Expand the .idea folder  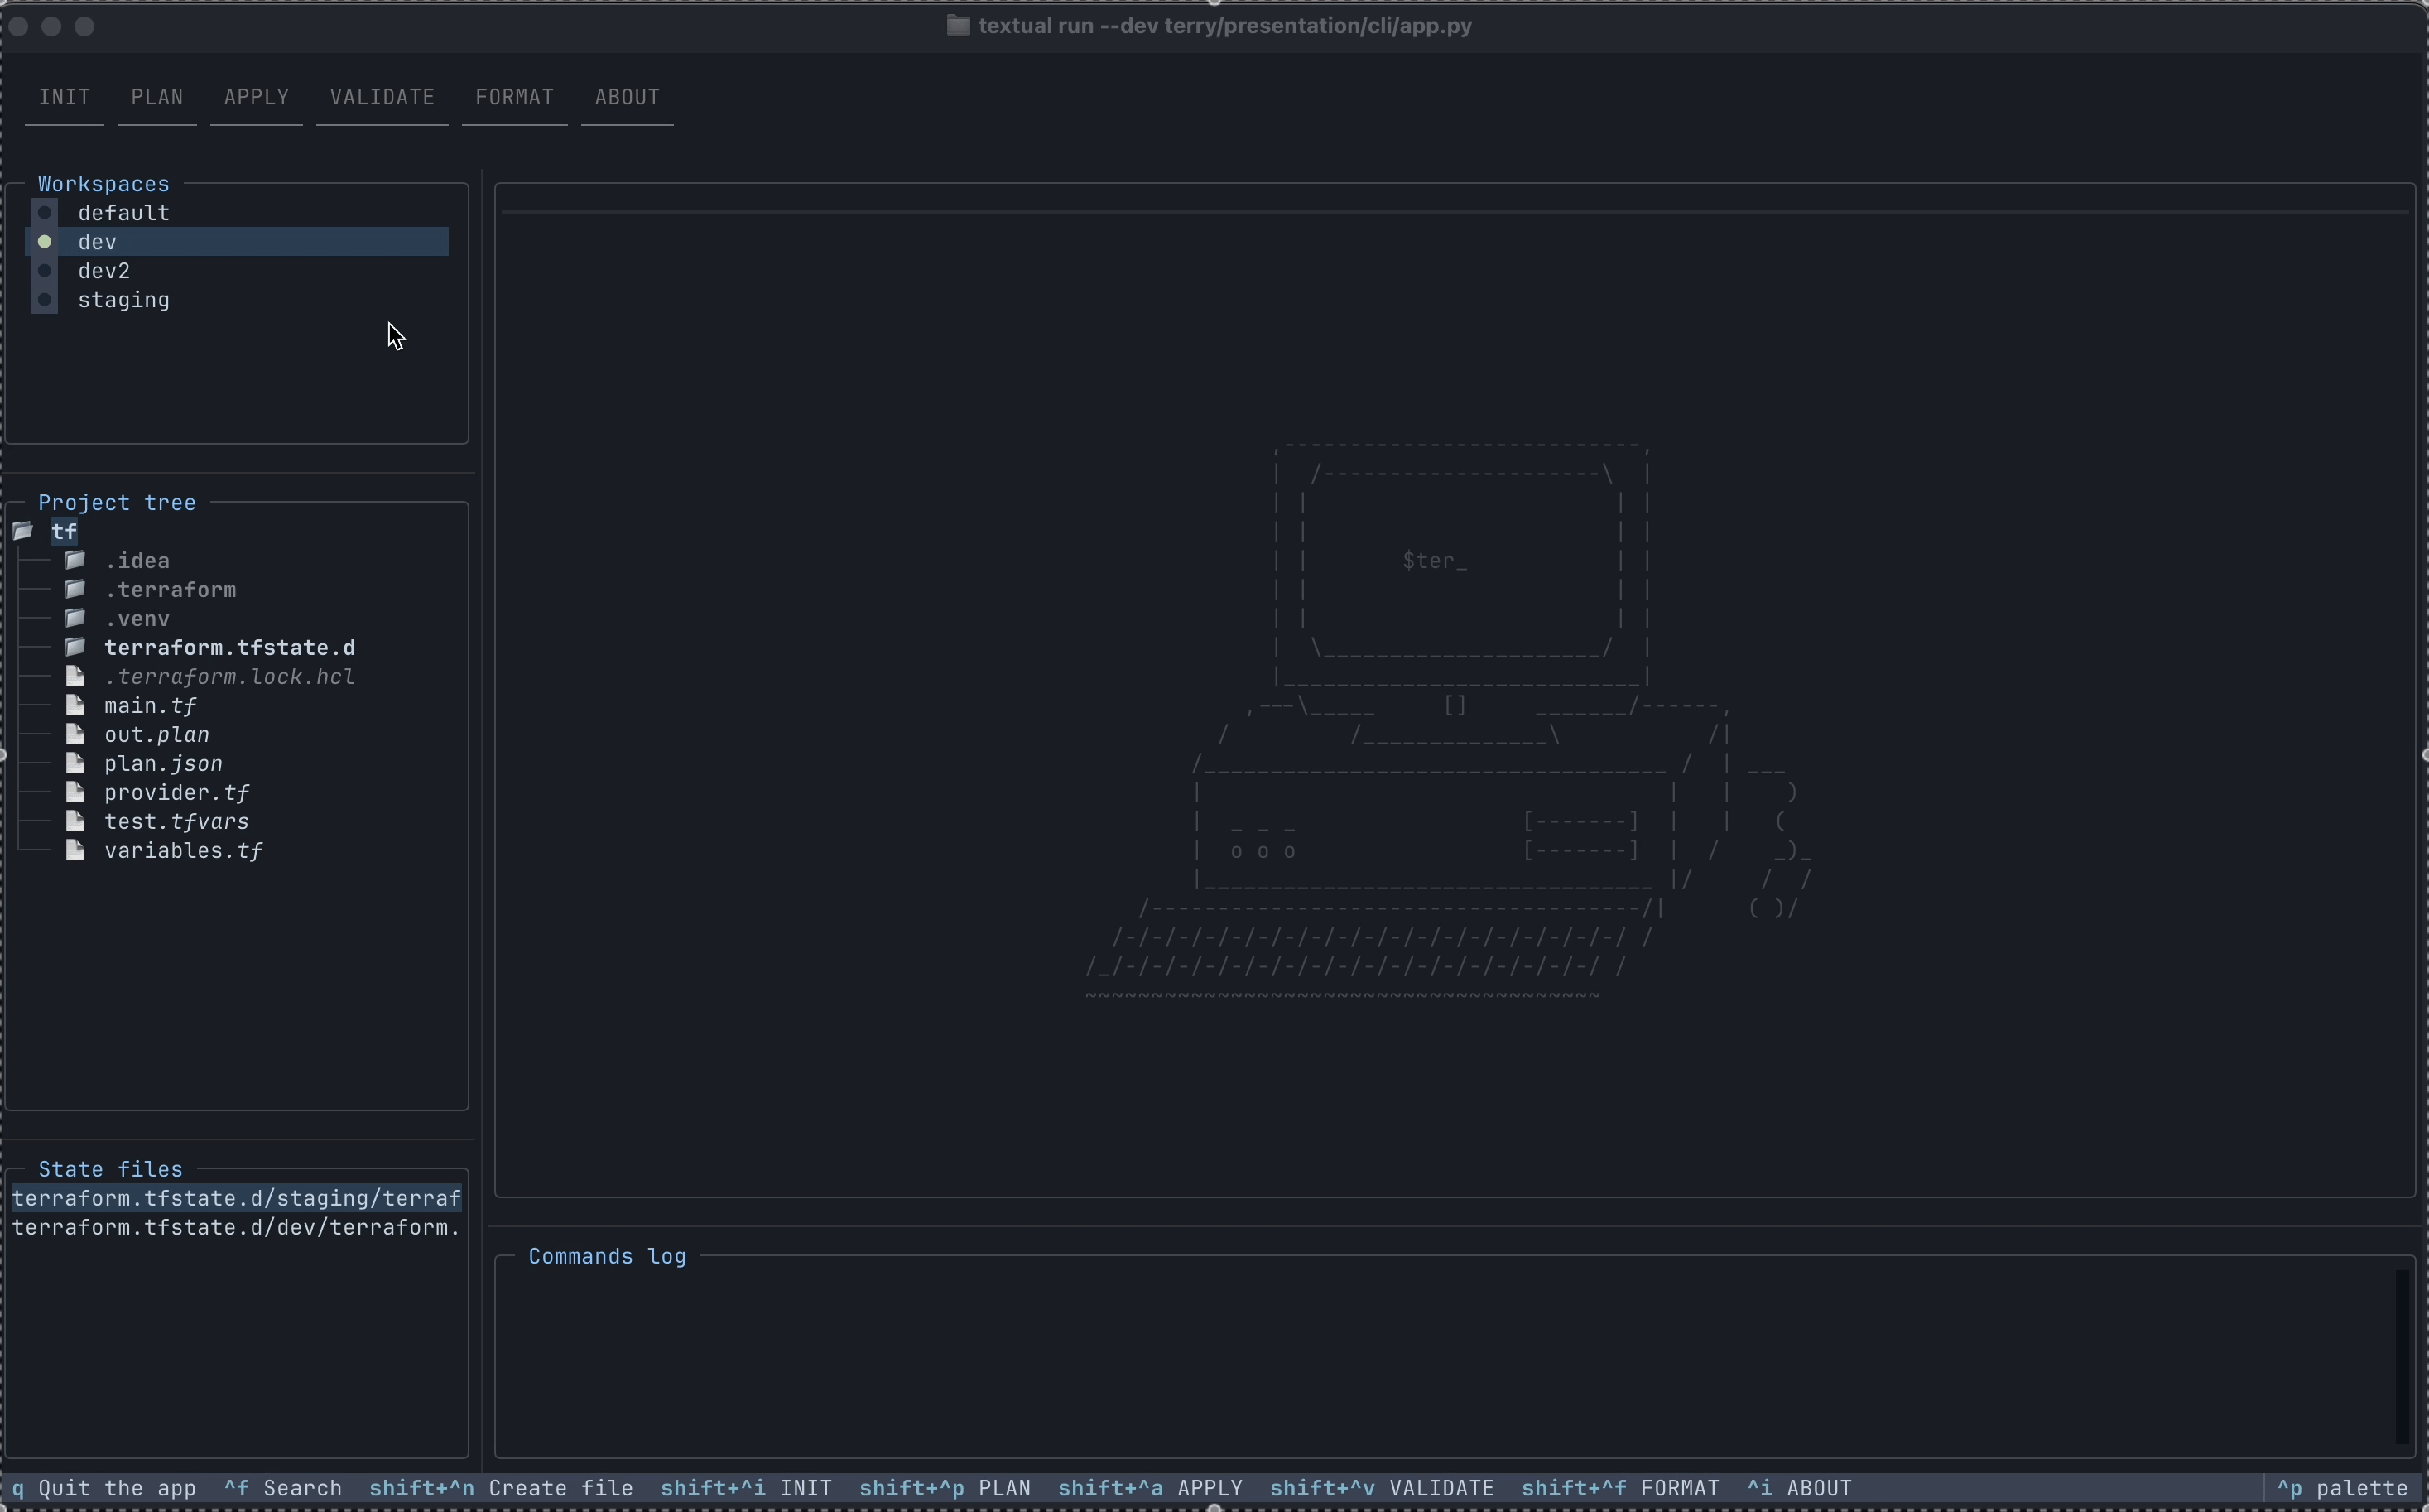click(76, 560)
